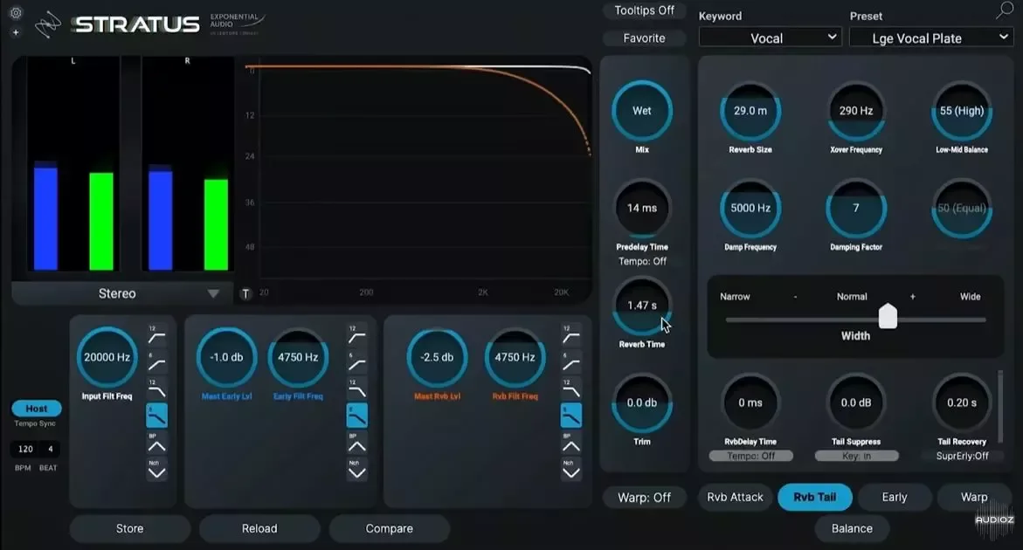
Task: Click the 14 ms Predelay Time knob
Action: click(642, 208)
